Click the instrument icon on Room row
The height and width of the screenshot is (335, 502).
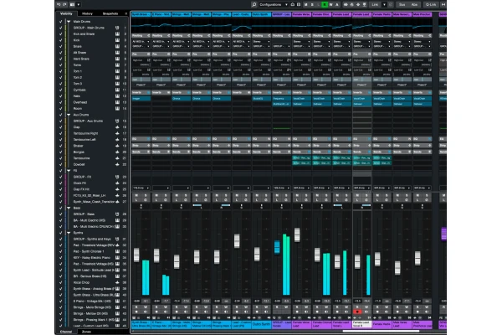117,108
